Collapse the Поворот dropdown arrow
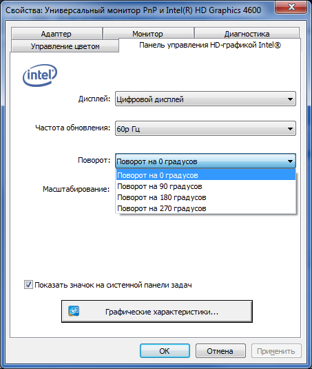The width and height of the screenshot is (312, 369). coord(290,161)
